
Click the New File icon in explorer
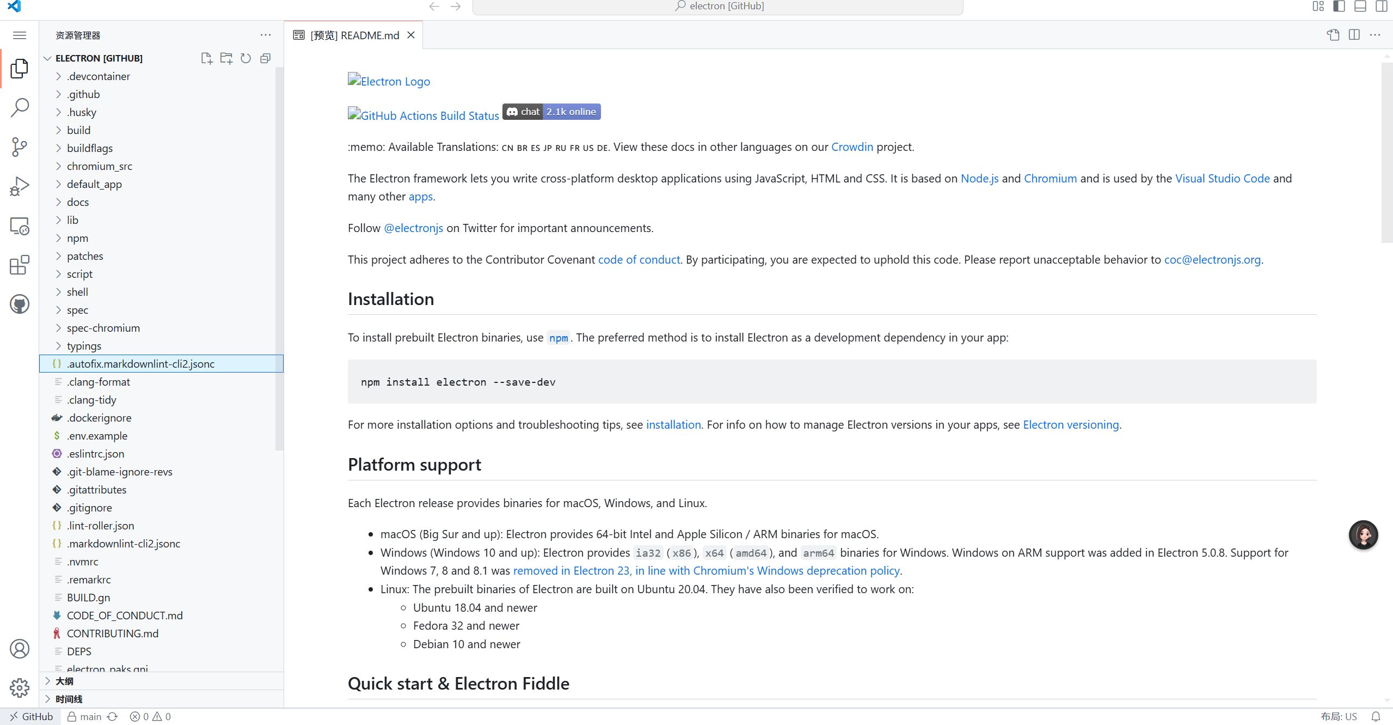[x=206, y=58]
